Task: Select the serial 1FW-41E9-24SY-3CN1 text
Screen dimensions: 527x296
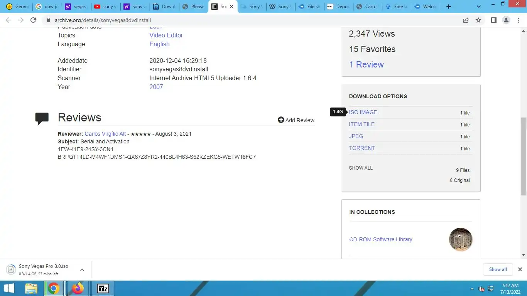Action: [86, 149]
